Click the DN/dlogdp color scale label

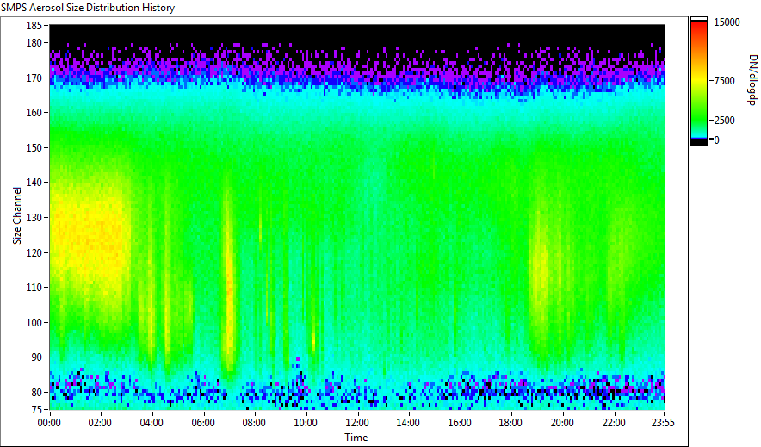pos(752,79)
